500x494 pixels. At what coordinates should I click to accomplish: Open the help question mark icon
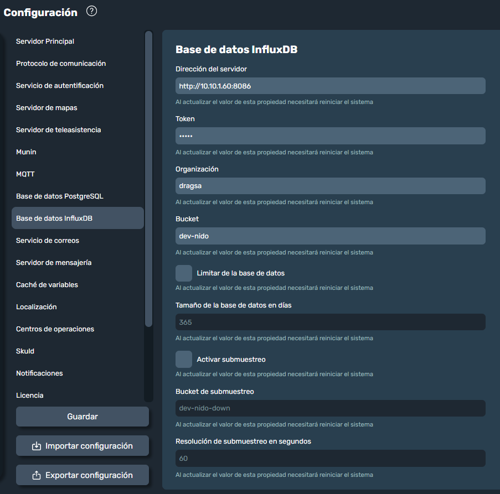click(x=91, y=12)
